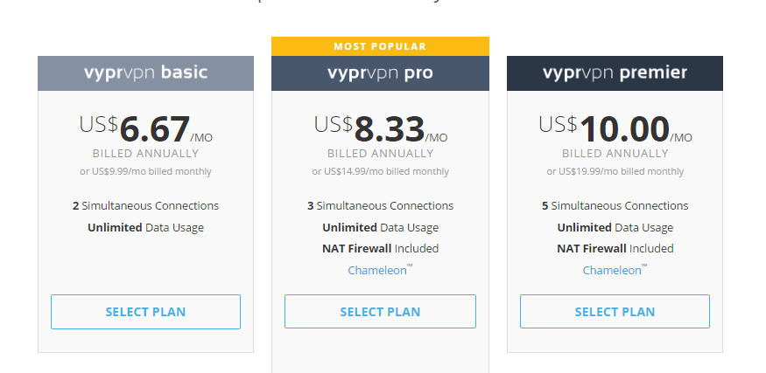Select the VyprVPN Premier plan
The image size is (766, 373).
click(x=615, y=312)
